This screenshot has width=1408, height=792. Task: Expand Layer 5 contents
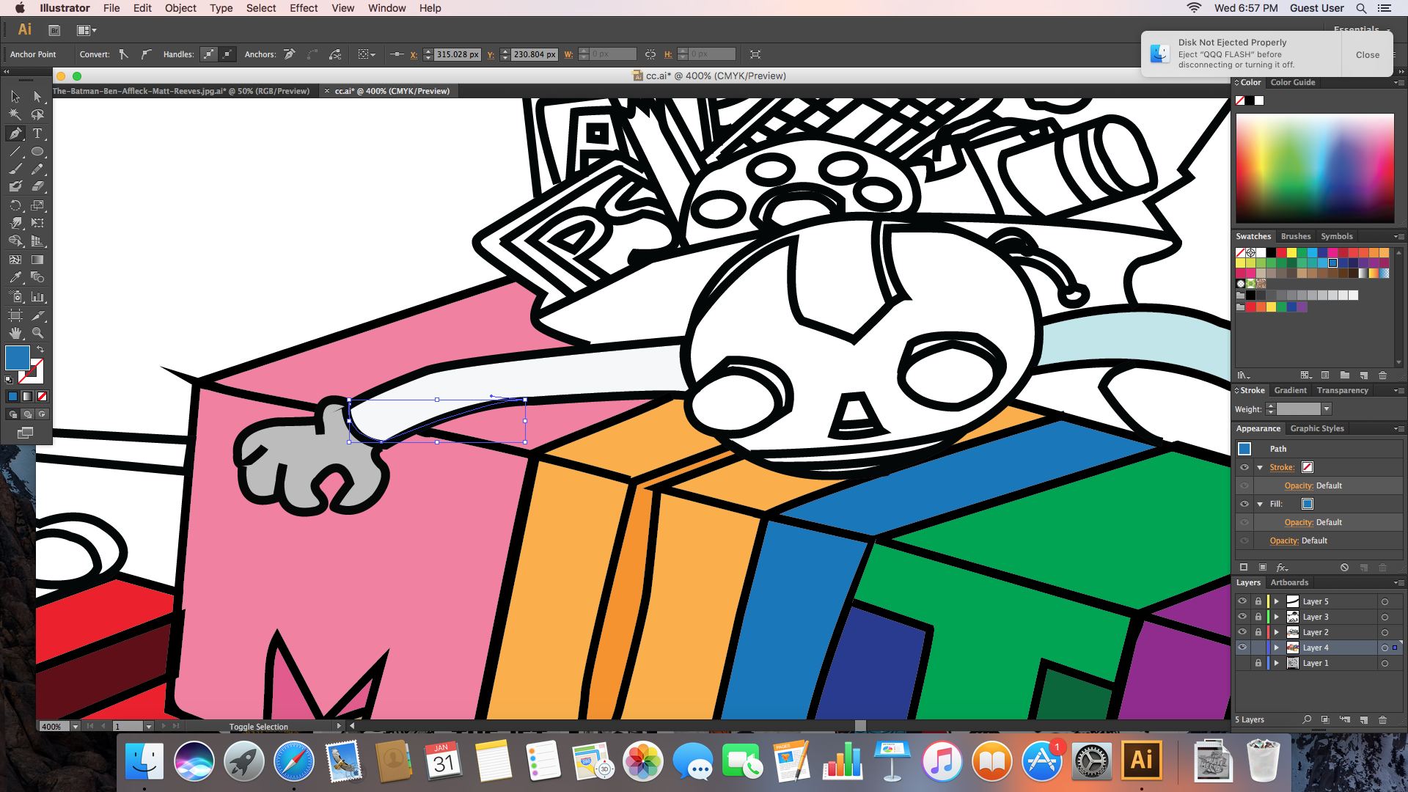pos(1277,601)
